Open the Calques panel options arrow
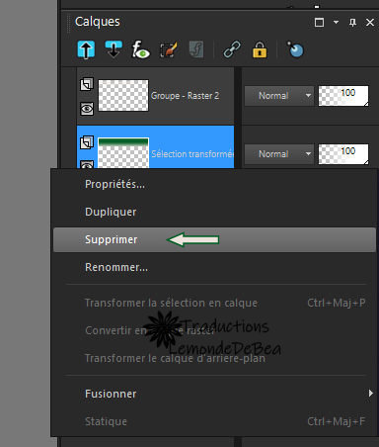Image resolution: width=379 pixels, height=447 pixels. click(336, 22)
